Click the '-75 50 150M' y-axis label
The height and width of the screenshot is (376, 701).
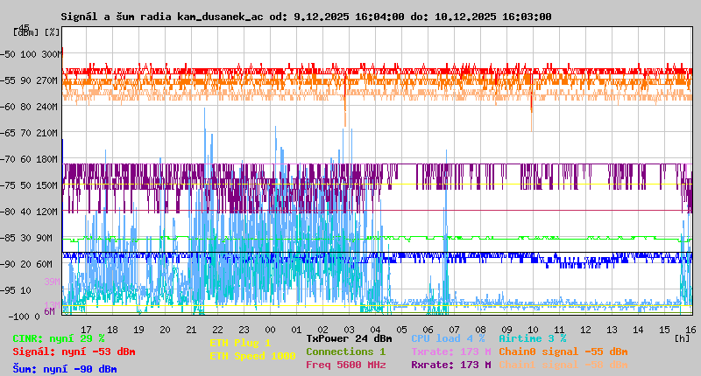[29, 185]
